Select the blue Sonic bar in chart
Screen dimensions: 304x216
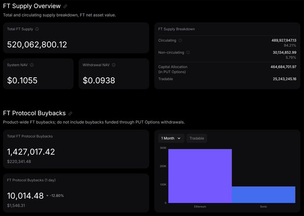coord(263,195)
